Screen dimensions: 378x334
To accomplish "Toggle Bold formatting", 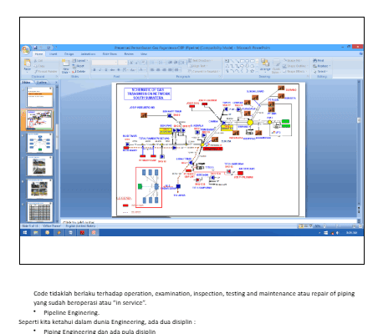I will (94, 69).
